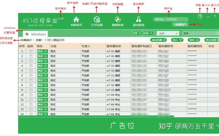Image resolution: width=219 pixels, height=136 pixels.
Task: Click 修改 edit button in row 1
Action: (42, 51)
